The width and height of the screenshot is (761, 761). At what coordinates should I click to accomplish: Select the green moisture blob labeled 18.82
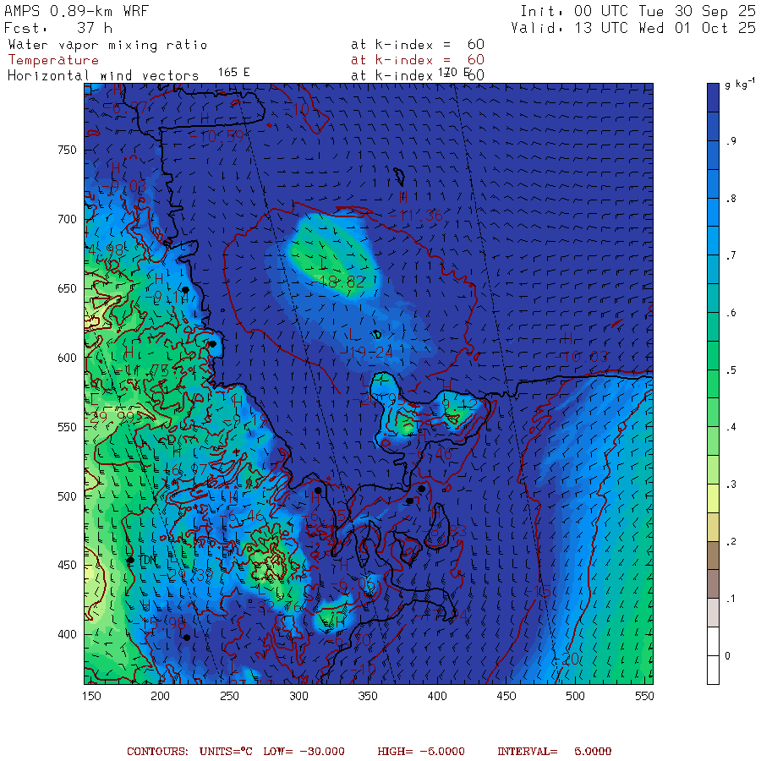tap(330, 254)
